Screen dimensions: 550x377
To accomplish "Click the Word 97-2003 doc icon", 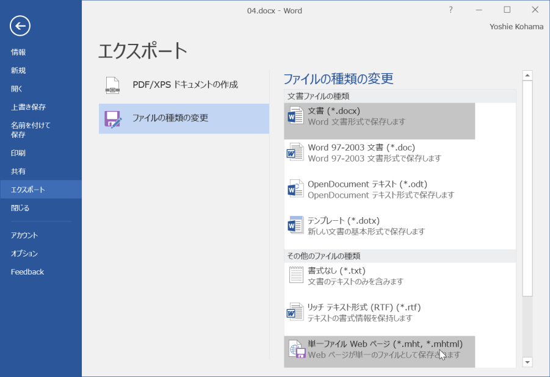I will click(295, 152).
